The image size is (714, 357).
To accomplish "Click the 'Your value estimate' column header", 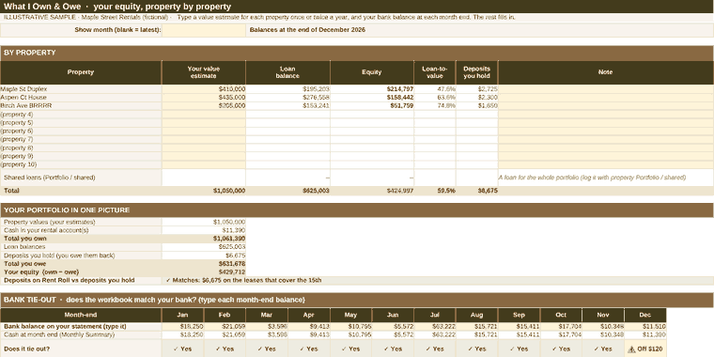I will (204, 72).
